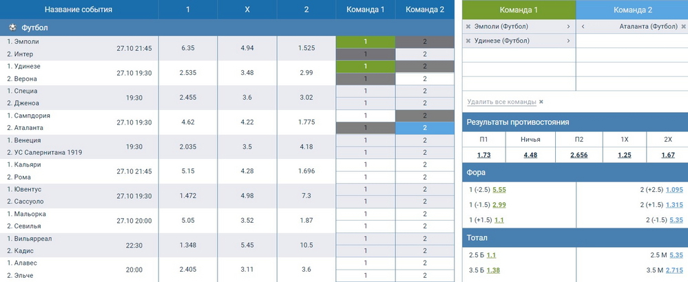This screenshot has width=688, height=282.
Task: Toggle Команда 1 cell for Ювентус
Action: [x=366, y=190]
